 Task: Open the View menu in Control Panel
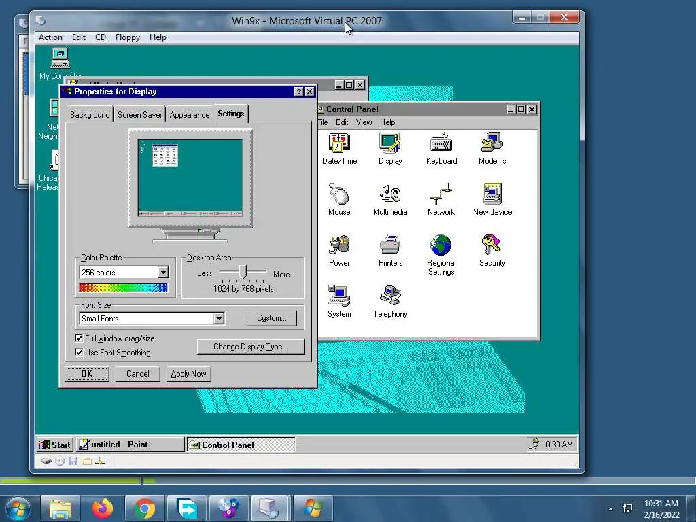coord(364,122)
